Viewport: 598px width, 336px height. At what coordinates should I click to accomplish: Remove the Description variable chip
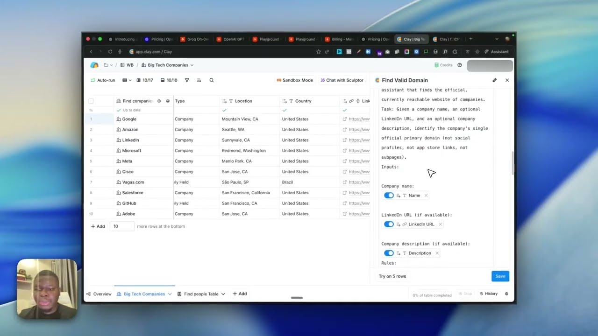(437, 253)
